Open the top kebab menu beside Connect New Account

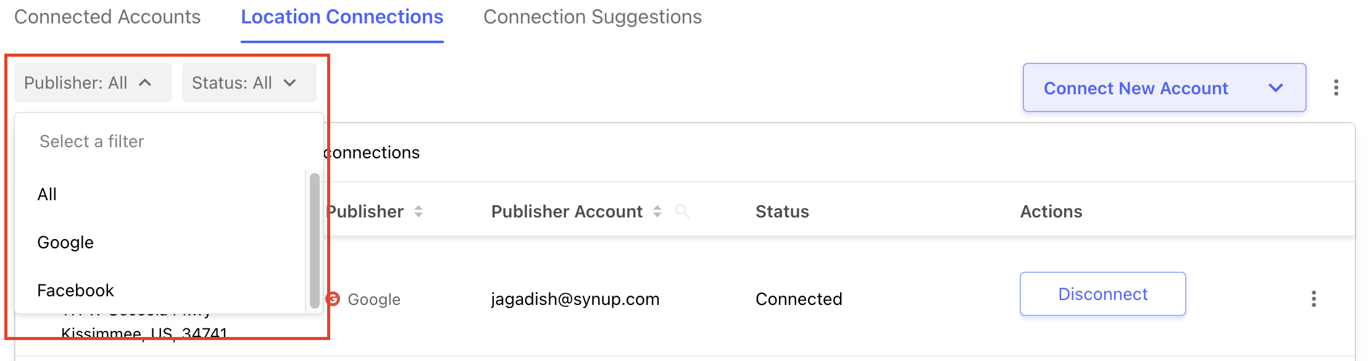(1336, 87)
